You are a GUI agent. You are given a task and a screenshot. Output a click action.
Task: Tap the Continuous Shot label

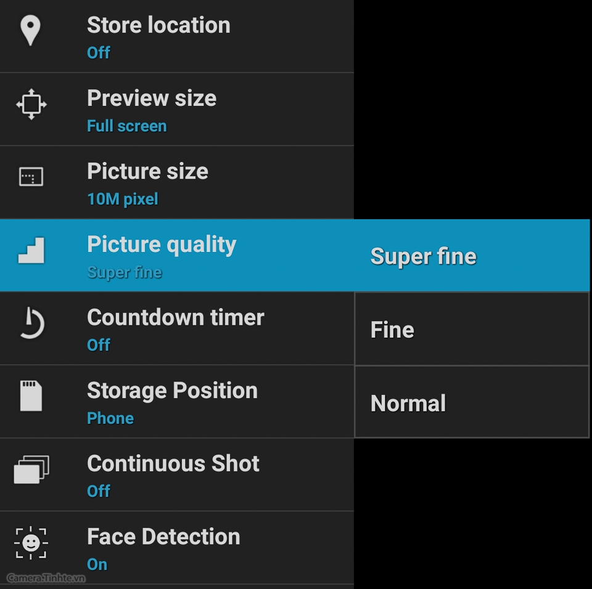click(173, 463)
